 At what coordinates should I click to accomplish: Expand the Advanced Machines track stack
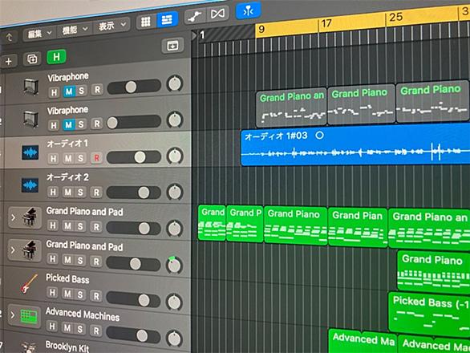13,315
